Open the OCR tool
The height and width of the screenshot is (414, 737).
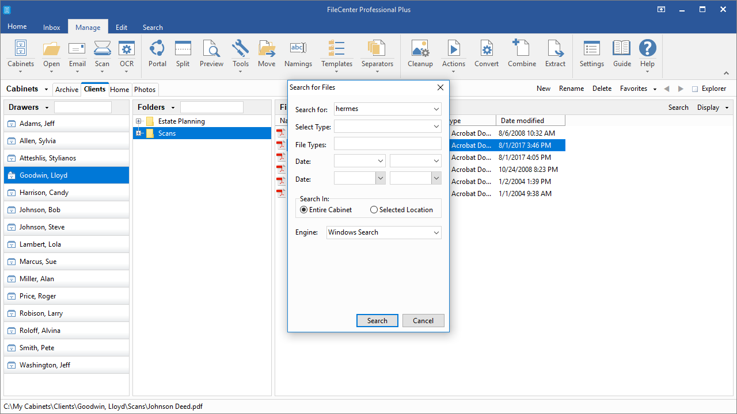[126, 55]
